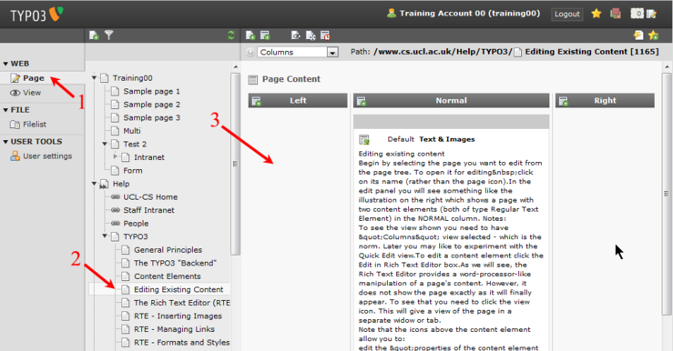Image resolution: width=673 pixels, height=351 pixels.
Task: Click the move page icon
Action: point(311,35)
